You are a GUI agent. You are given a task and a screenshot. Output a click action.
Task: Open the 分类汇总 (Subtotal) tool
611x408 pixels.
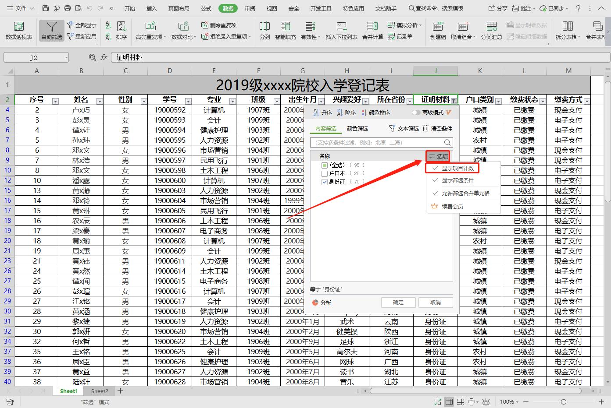(x=492, y=31)
